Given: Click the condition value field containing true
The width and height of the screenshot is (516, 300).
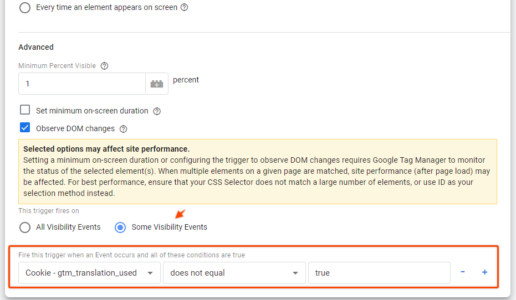Looking at the screenshot, I should coord(379,273).
